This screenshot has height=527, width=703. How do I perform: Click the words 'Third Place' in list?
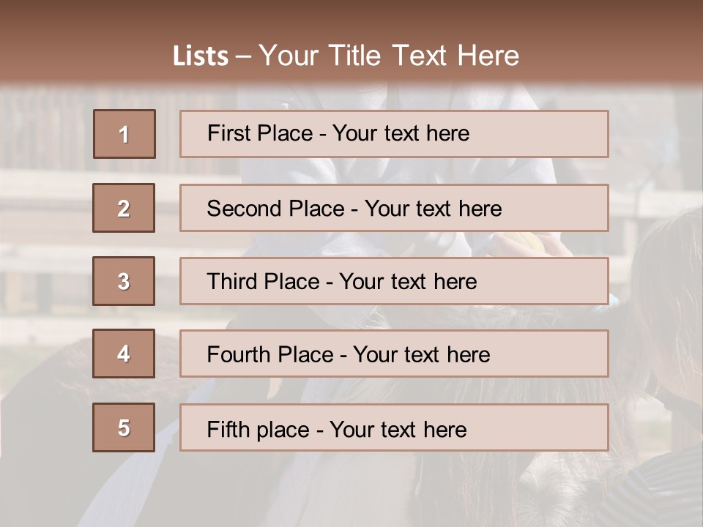[263, 281]
